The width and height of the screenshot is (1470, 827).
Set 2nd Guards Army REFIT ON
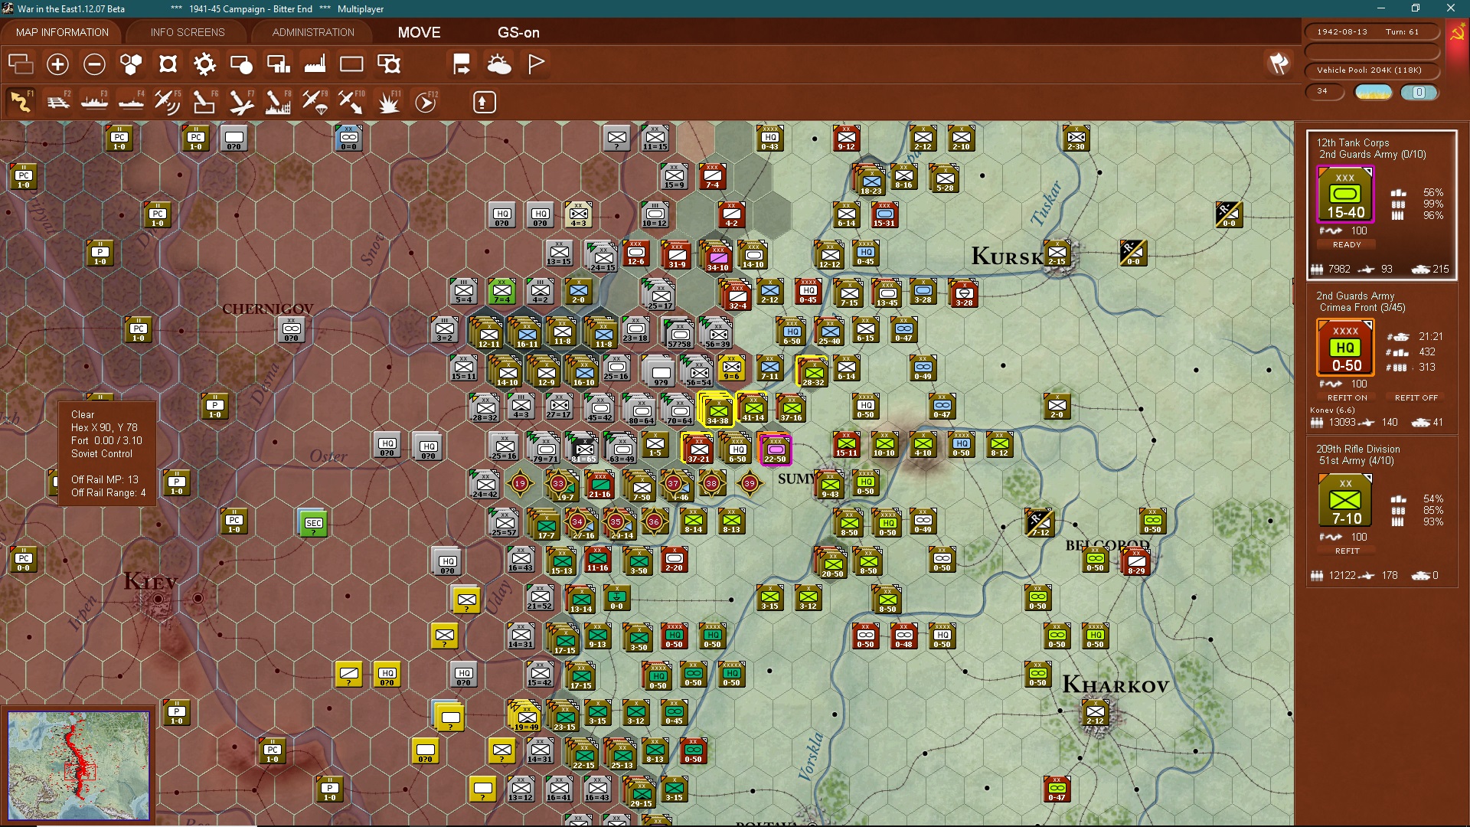[x=1347, y=398]
